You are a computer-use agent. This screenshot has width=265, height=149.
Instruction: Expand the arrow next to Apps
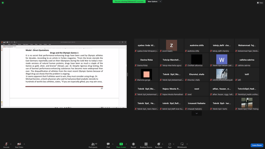coord(173,144)
